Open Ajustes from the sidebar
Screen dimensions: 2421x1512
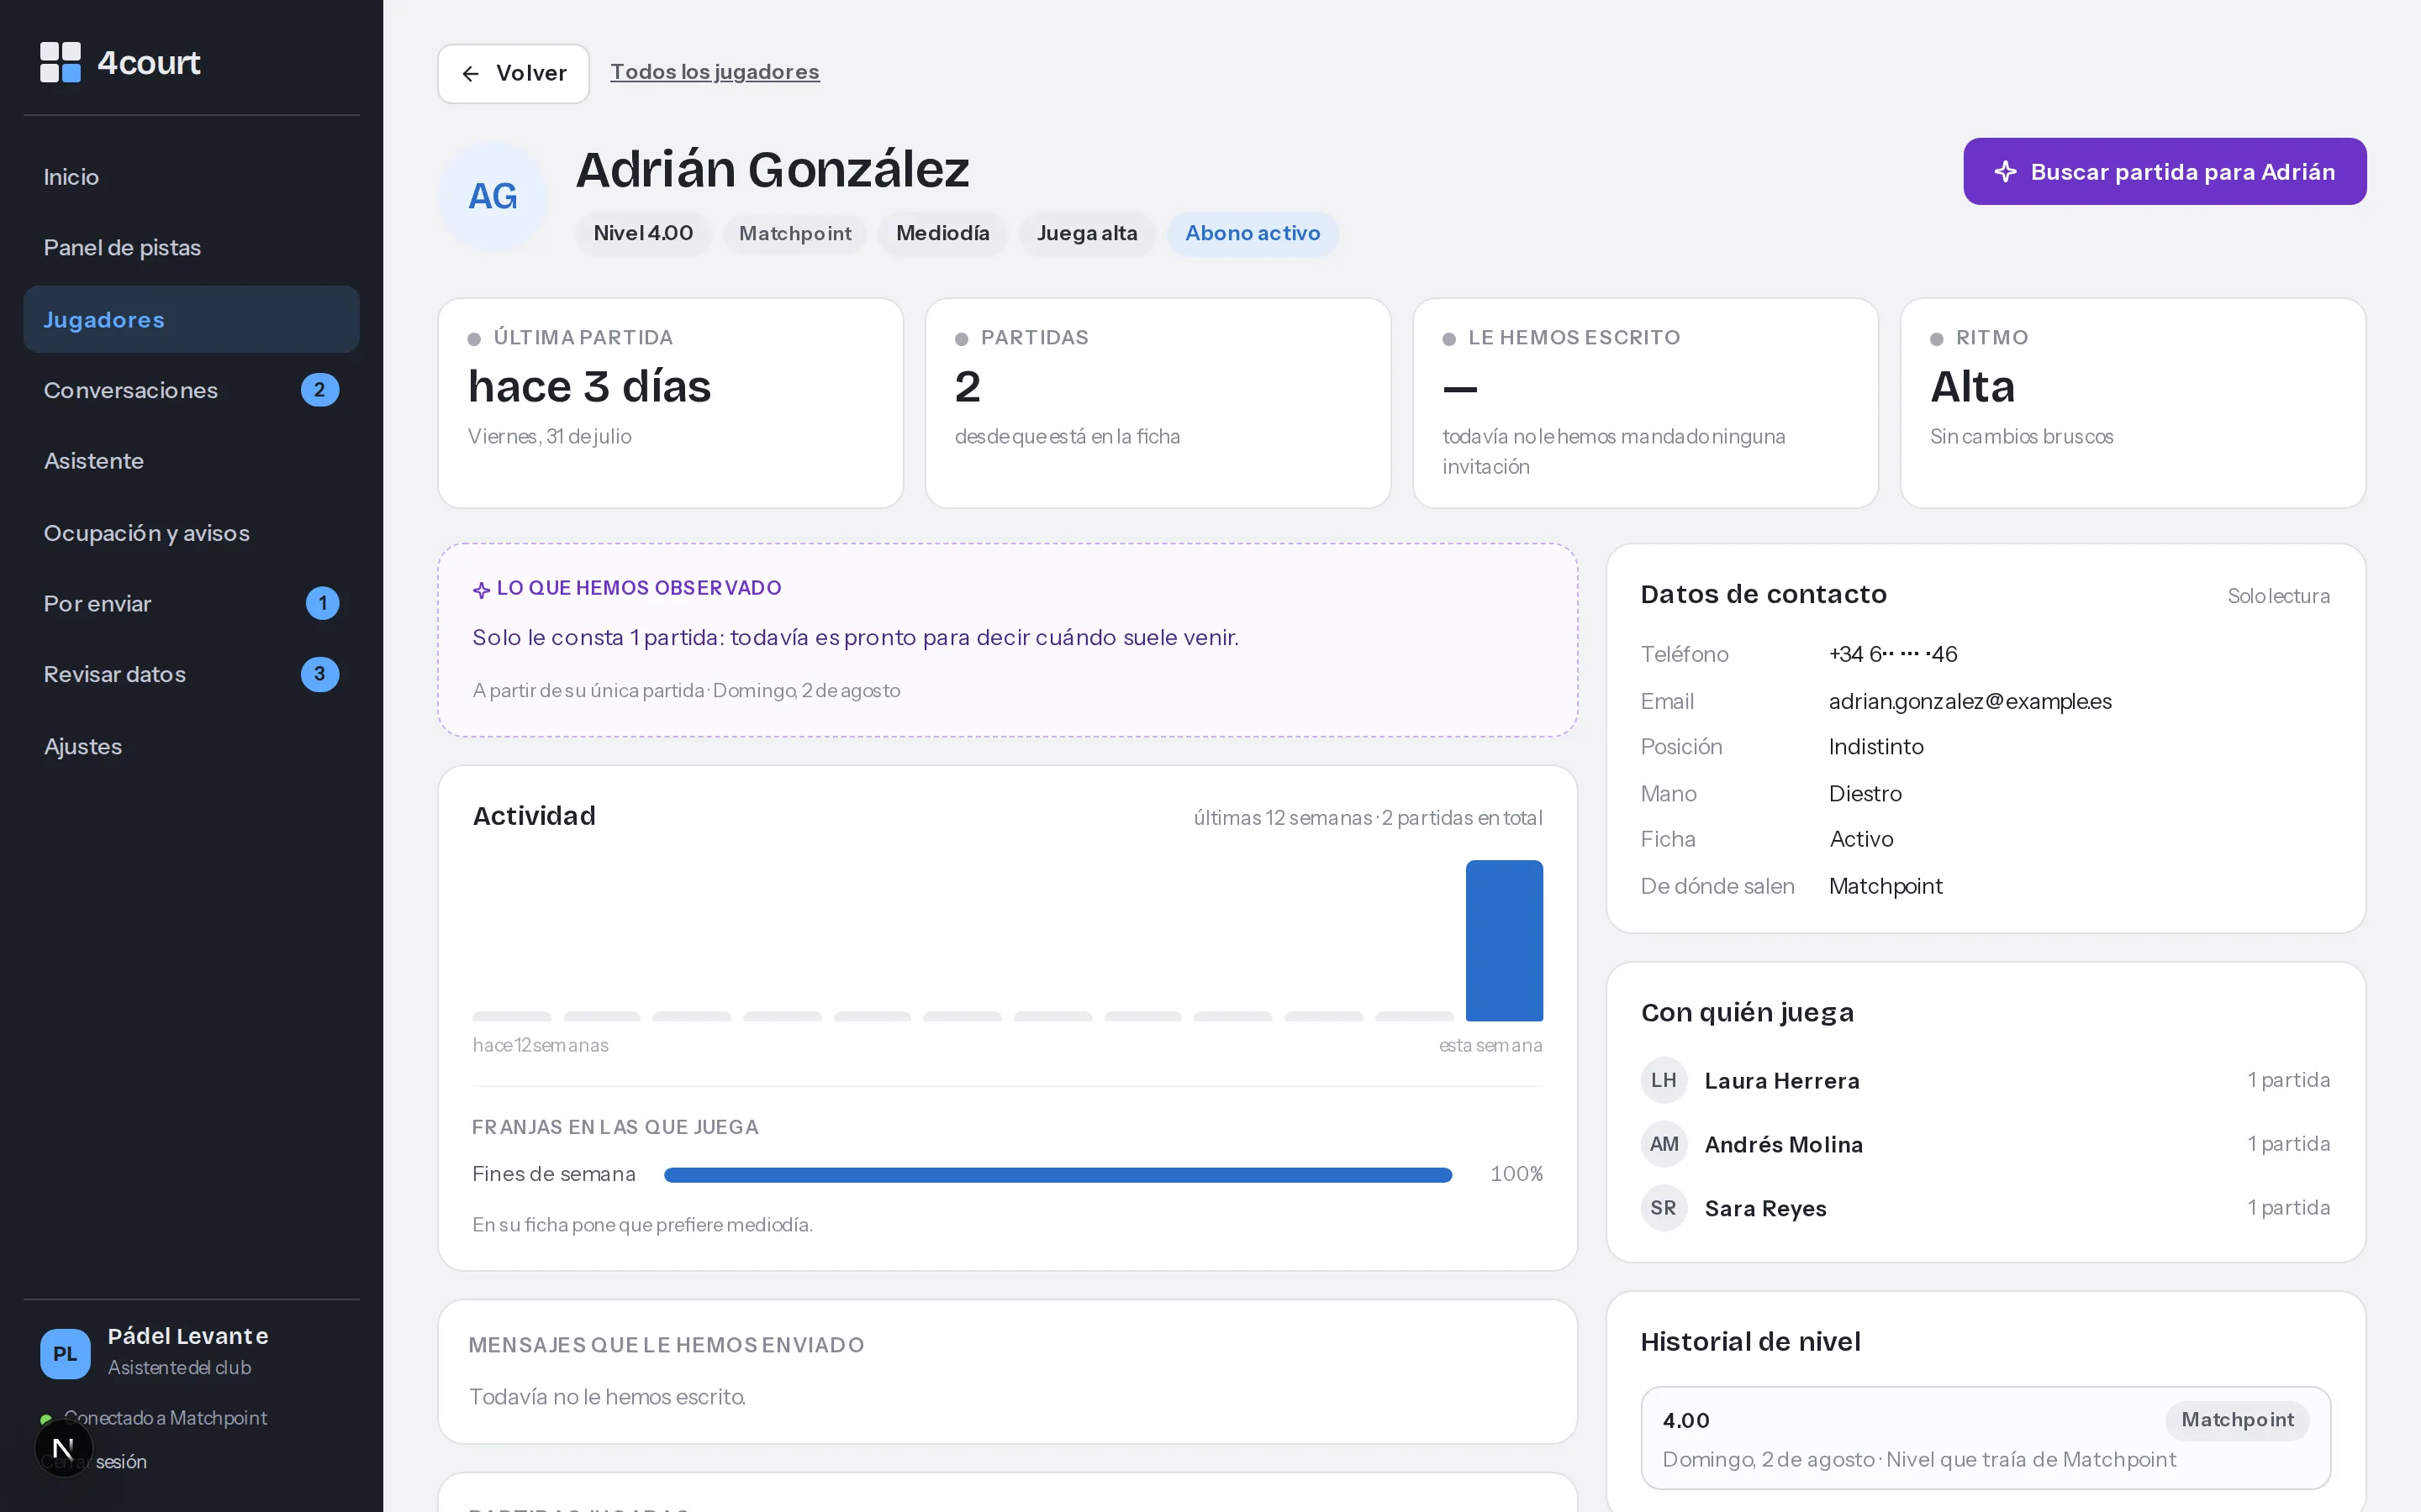click(191, 746)
